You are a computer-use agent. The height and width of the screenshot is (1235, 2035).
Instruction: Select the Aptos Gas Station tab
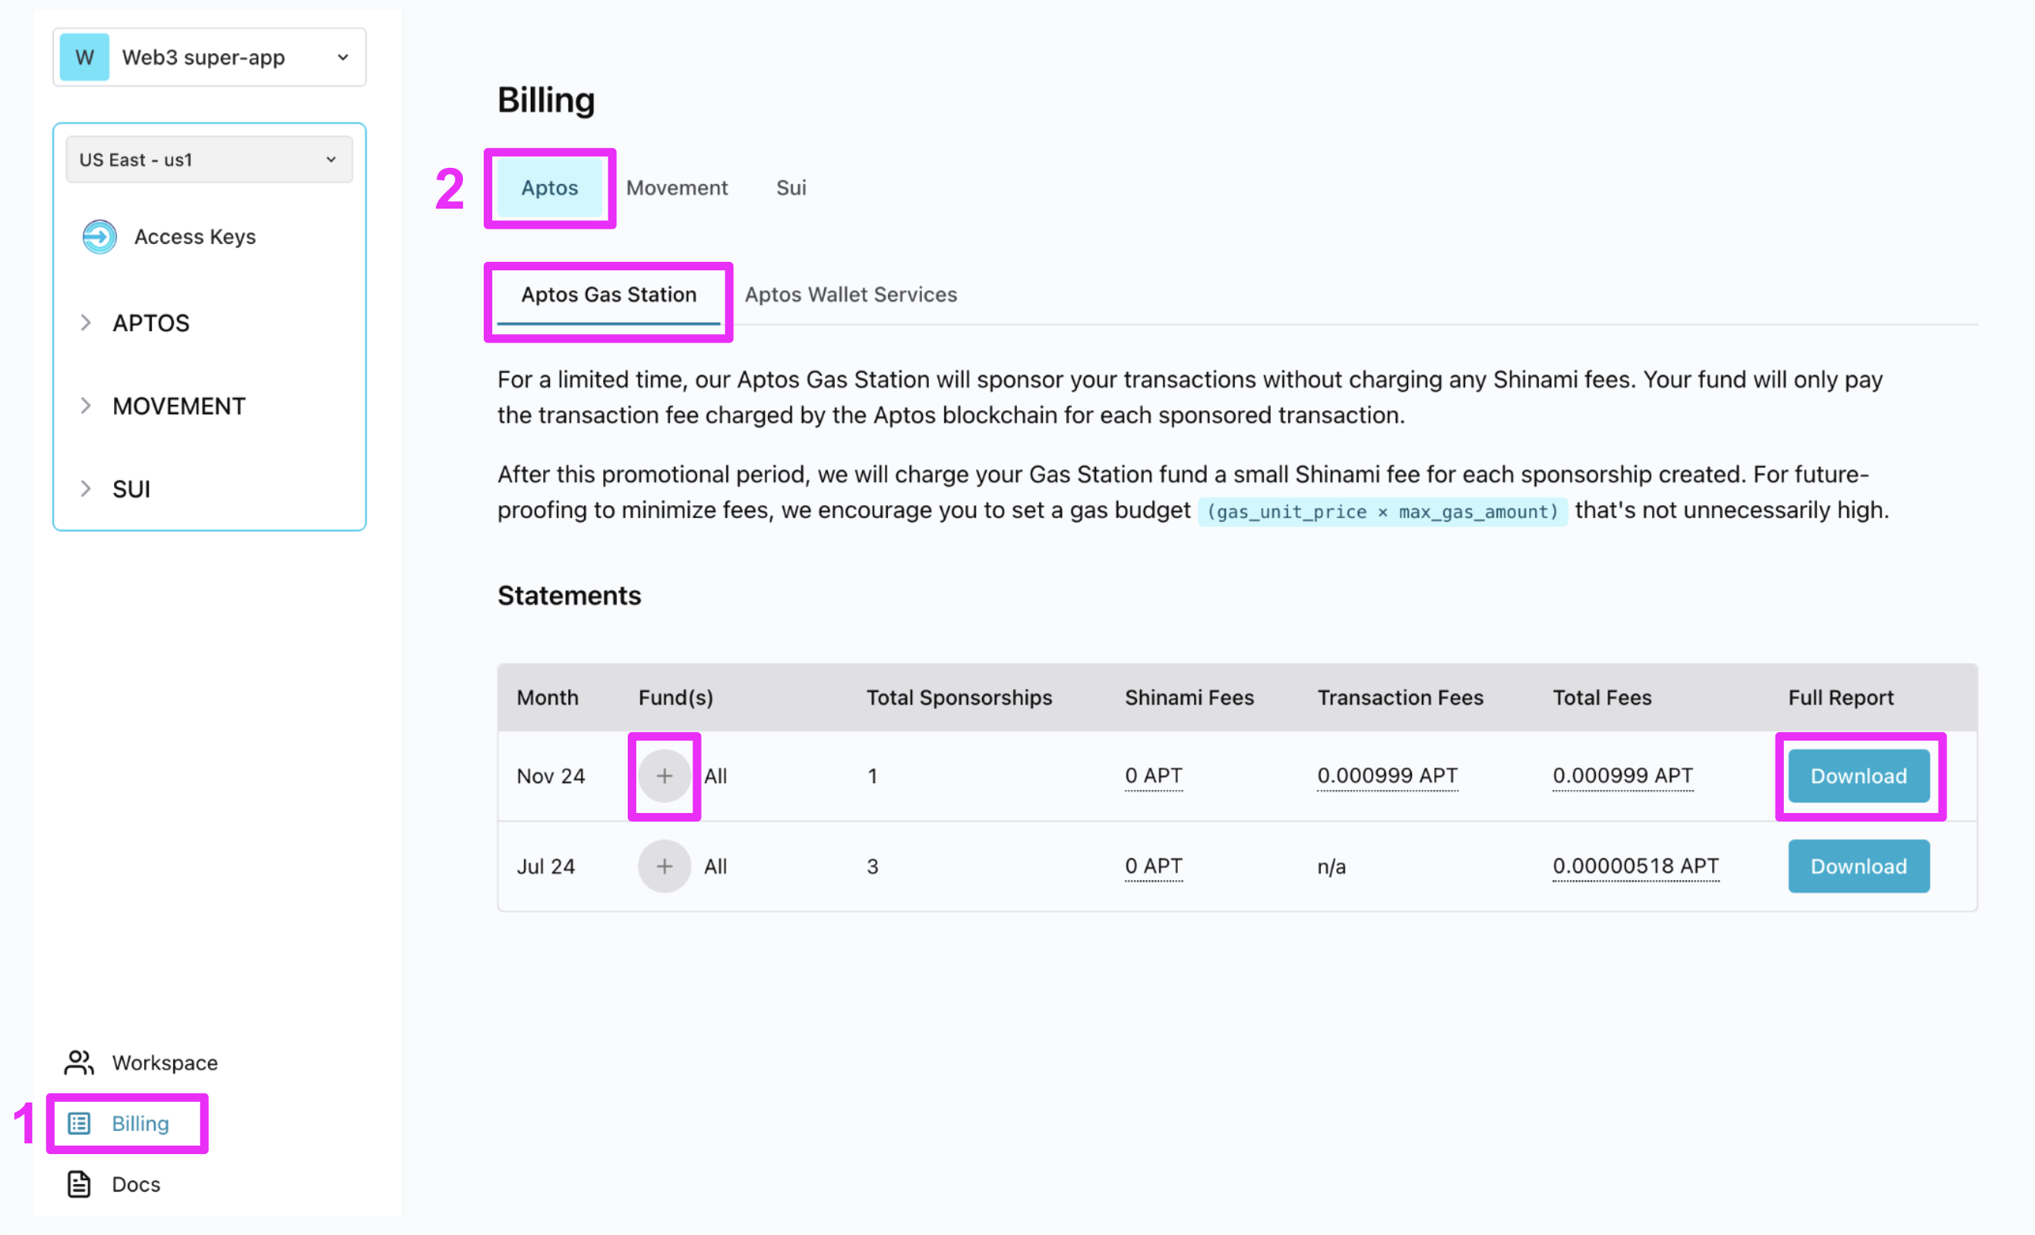click(608, 295)
